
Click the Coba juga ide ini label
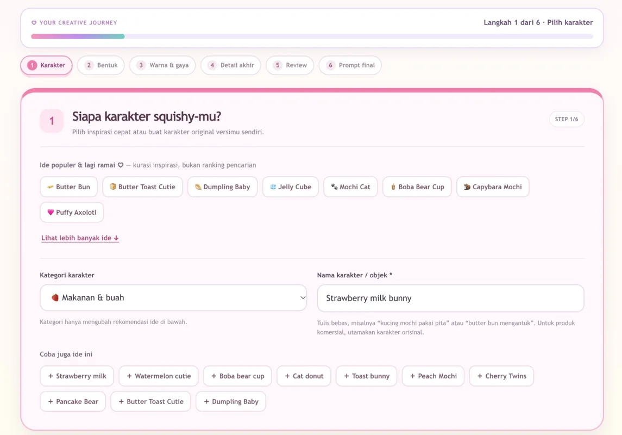(66, 355)
